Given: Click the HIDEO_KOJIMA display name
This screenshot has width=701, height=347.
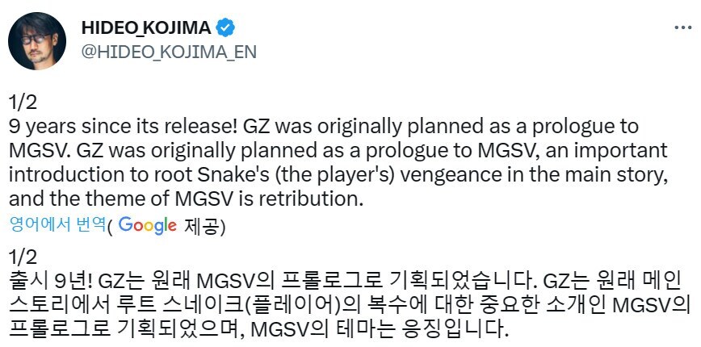Looking at the screenshot, I should click(x=145, y=27).
